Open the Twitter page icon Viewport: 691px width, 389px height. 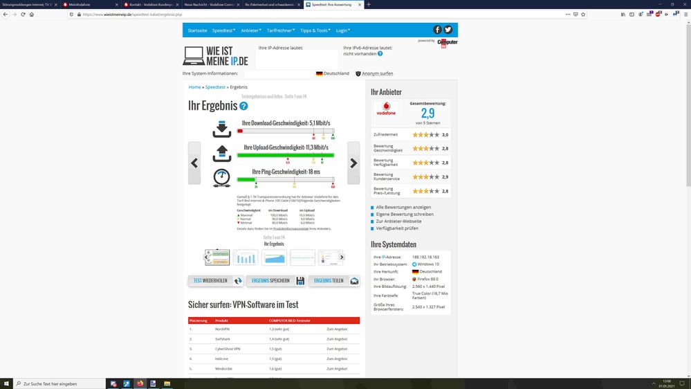click(448, 30)
